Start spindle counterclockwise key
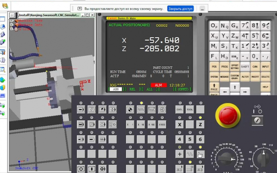 (x=200, y=169)
